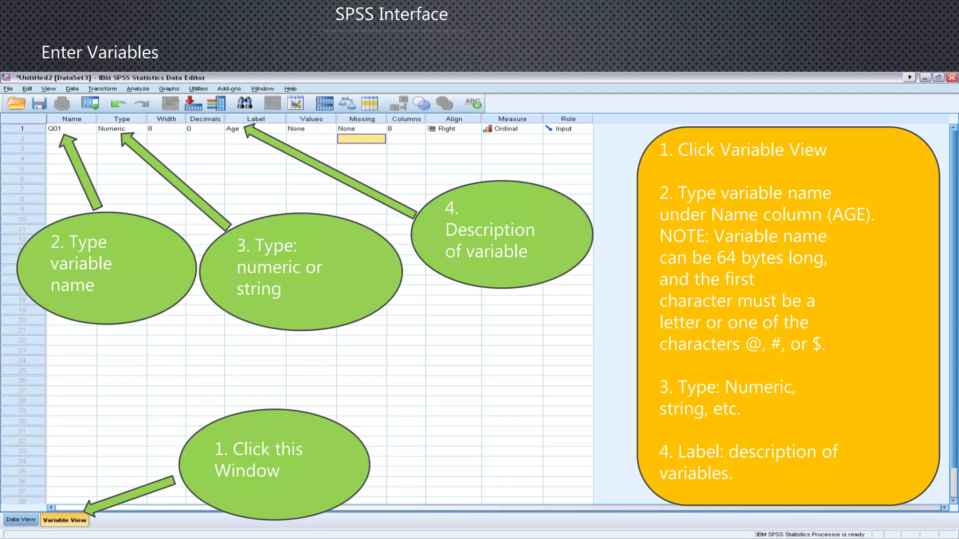This screenshot has width=959, height=539.
Task: Click the Weight Cases scale icon
Action: [x=347, y=103]
